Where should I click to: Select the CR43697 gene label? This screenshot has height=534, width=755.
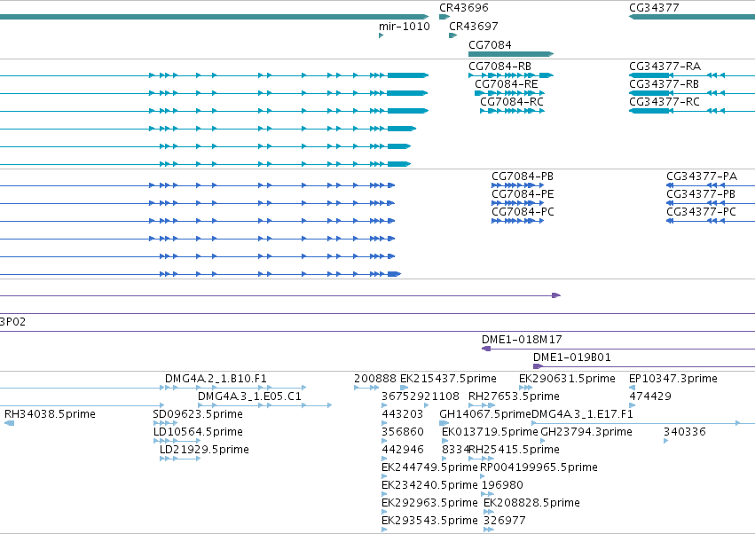tap(474, 27)
